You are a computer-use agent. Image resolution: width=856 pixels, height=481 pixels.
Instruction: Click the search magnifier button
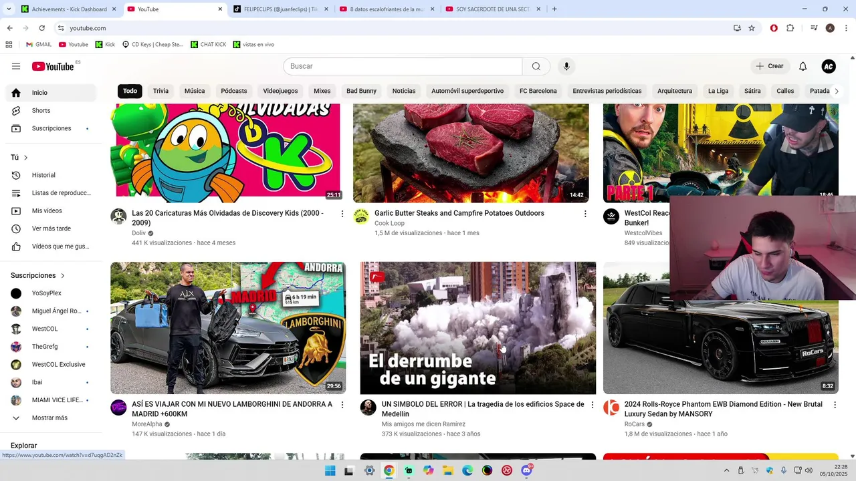536,66
